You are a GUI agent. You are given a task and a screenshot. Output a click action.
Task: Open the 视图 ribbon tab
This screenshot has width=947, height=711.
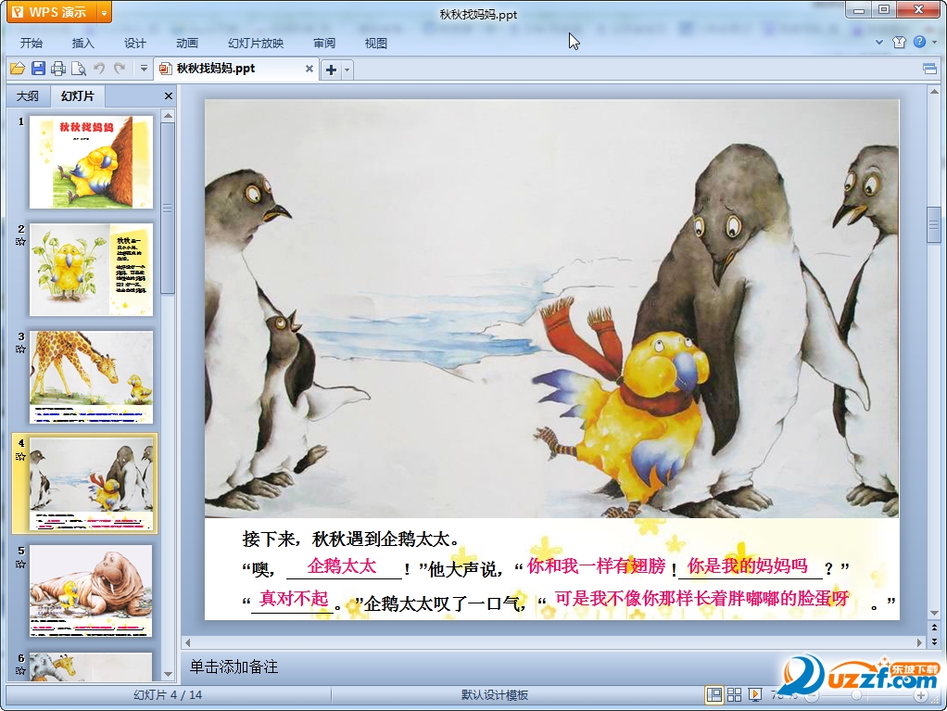(x=376, y=43)
